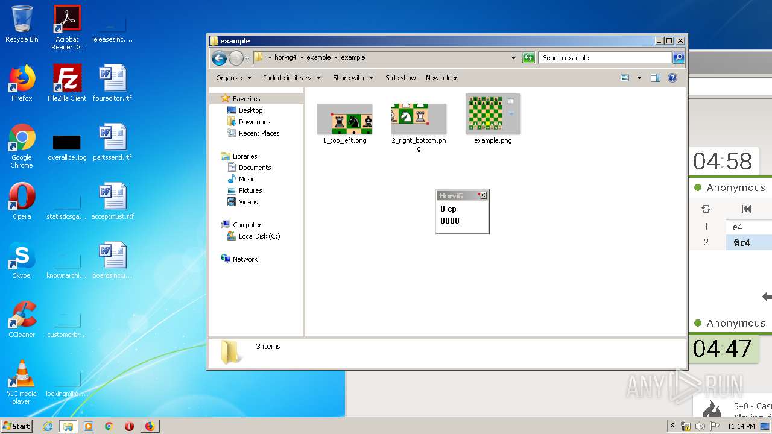The width and height of the screenshot is (772, 434).
Task: Click the volume speaker tray icon
Action: [700, 426]
